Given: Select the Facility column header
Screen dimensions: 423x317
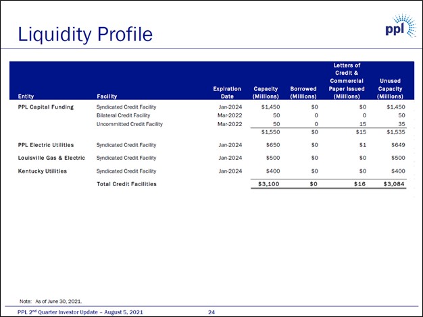Looking at the screenshot, I should click(x=107, y=96).
